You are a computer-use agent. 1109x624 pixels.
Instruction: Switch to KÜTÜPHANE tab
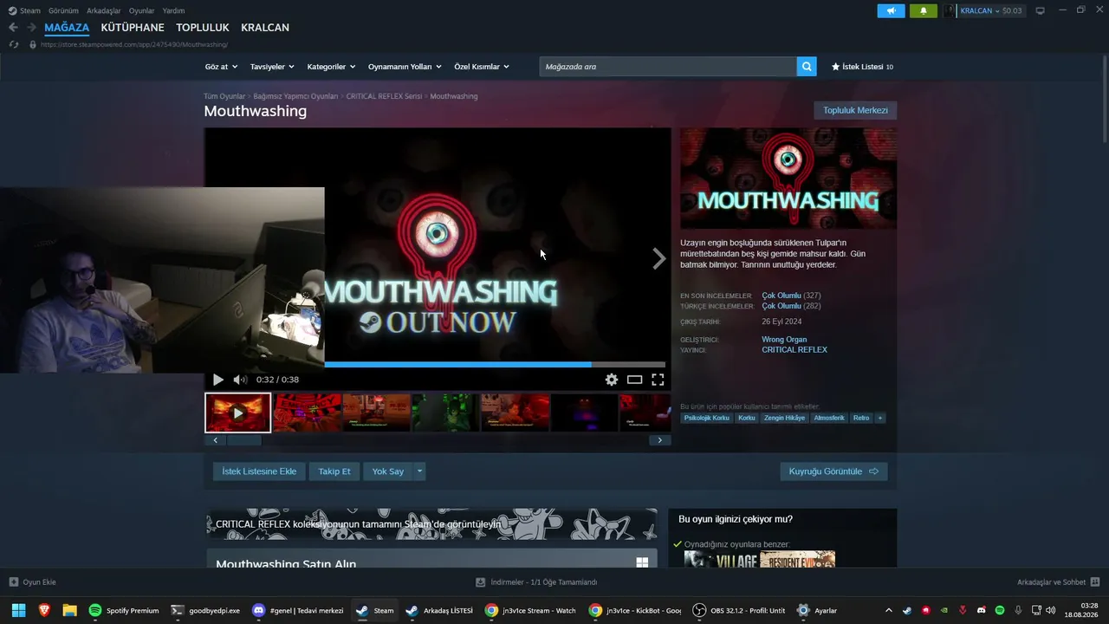(133, 28)
